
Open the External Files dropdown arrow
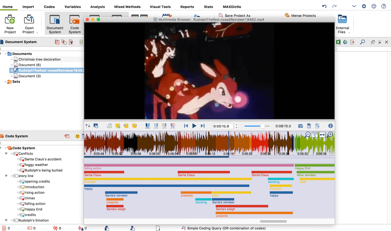pyautogui.click(x=350, y=33)
